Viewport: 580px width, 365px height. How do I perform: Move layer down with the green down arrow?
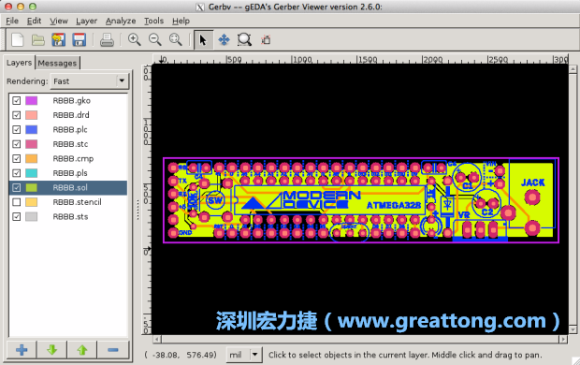[x=51, y=349]
